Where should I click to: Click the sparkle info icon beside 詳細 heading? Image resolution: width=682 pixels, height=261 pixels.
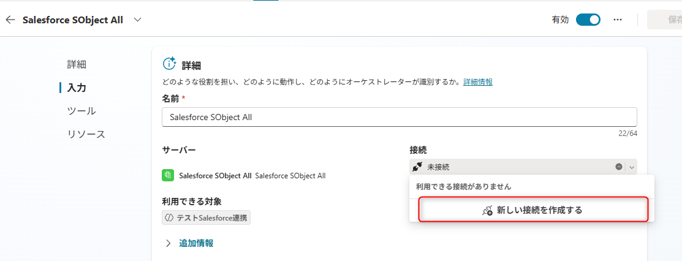169,64
